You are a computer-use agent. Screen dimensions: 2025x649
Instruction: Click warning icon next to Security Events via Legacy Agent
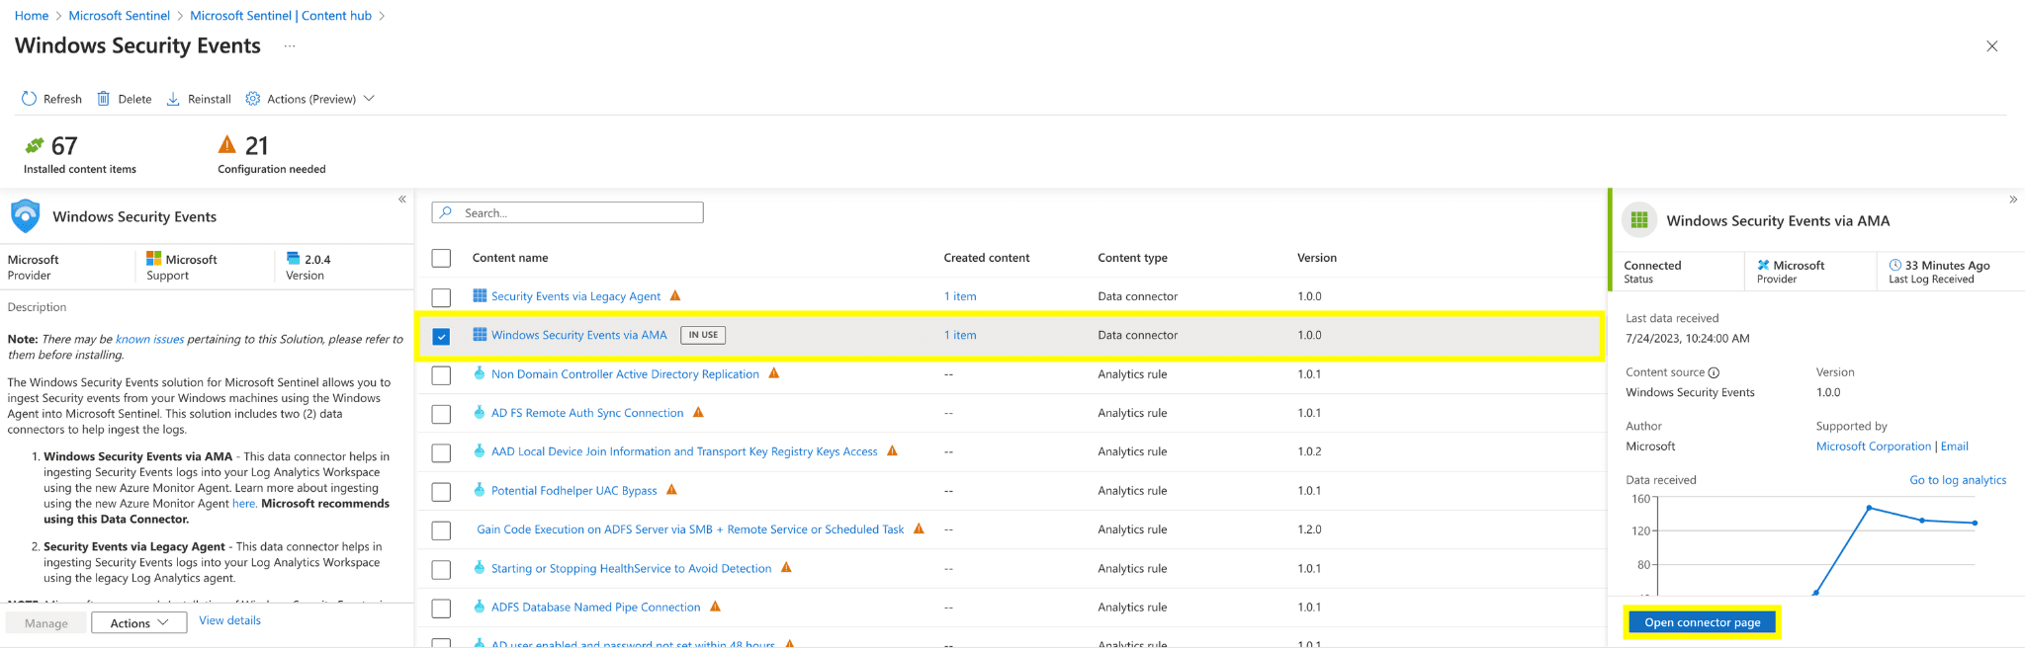[x=675, y=295]
